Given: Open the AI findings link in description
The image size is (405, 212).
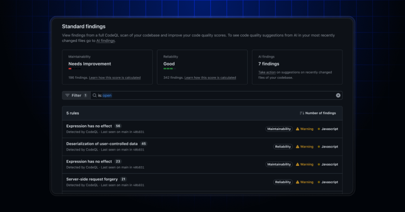Looking at the screenshot, I should pos(105,41).
